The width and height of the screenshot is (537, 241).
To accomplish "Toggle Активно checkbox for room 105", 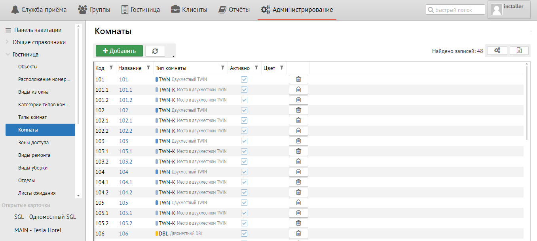I will pos(244,203).
